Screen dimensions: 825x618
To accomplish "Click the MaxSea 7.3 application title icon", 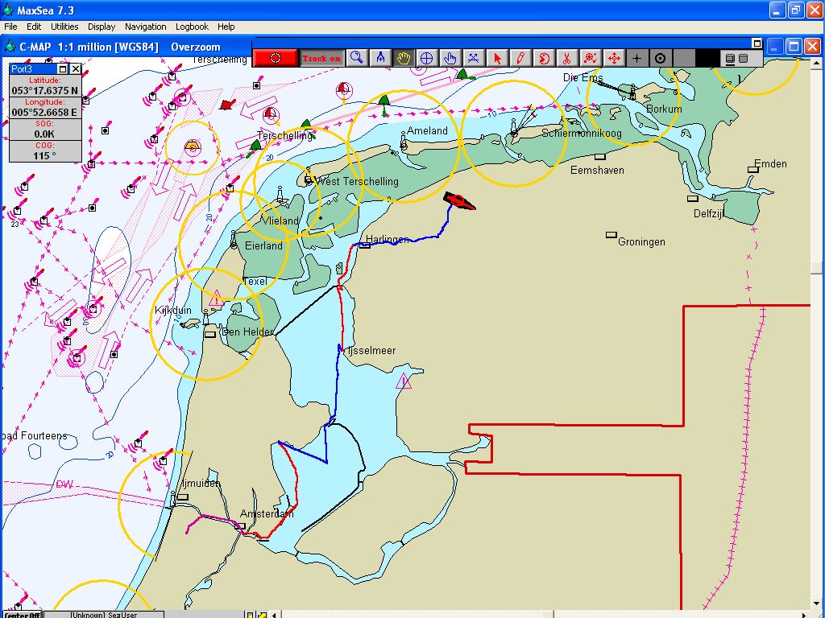I will (8, 10).
